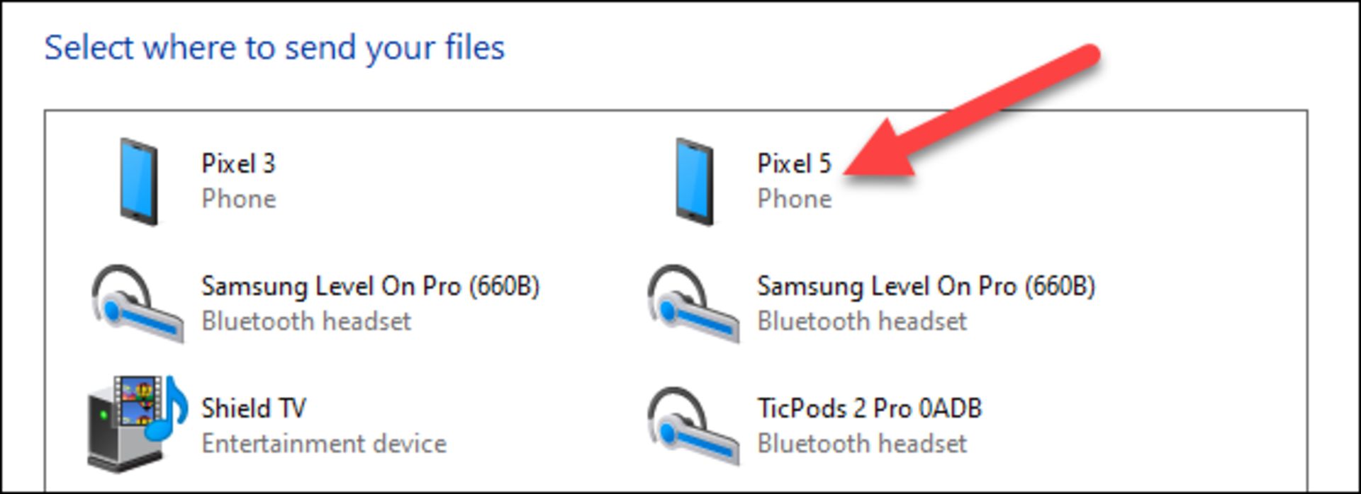Click the "Phone" subtitle under Pixel 3
This screenshot has height=494, width=1361.
tap(239, 199)
